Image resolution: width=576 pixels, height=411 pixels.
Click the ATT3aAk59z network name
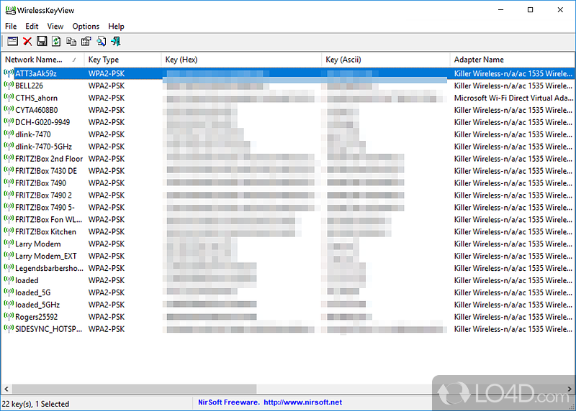[35, 73]
